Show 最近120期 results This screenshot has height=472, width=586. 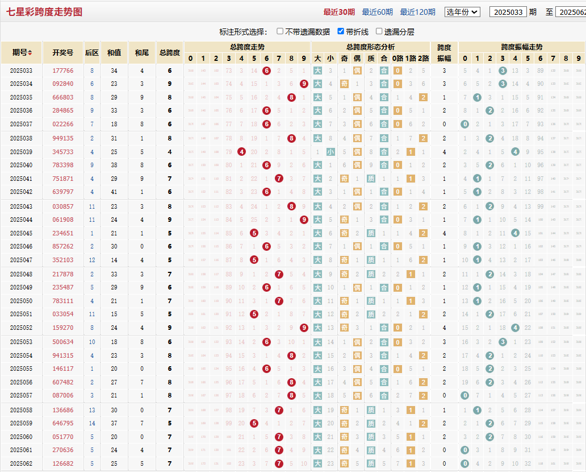(x=417, y=12)
